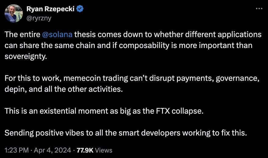Open the three-dot more options menu
Image resolution: width=268 pixels, height=158 pixels.
click(259, 8)
